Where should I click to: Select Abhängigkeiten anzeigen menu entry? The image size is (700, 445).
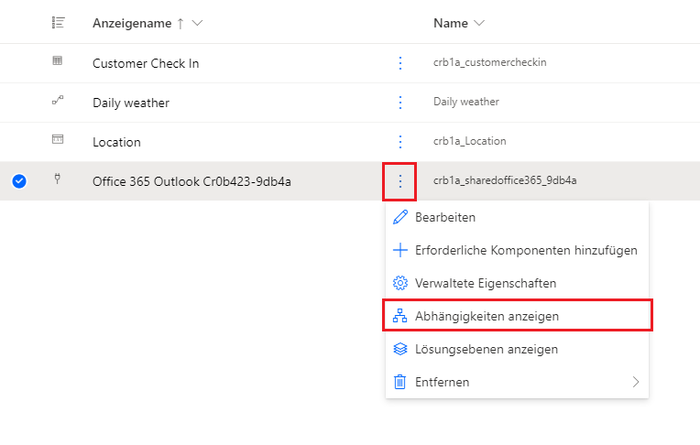coord(517,316)
